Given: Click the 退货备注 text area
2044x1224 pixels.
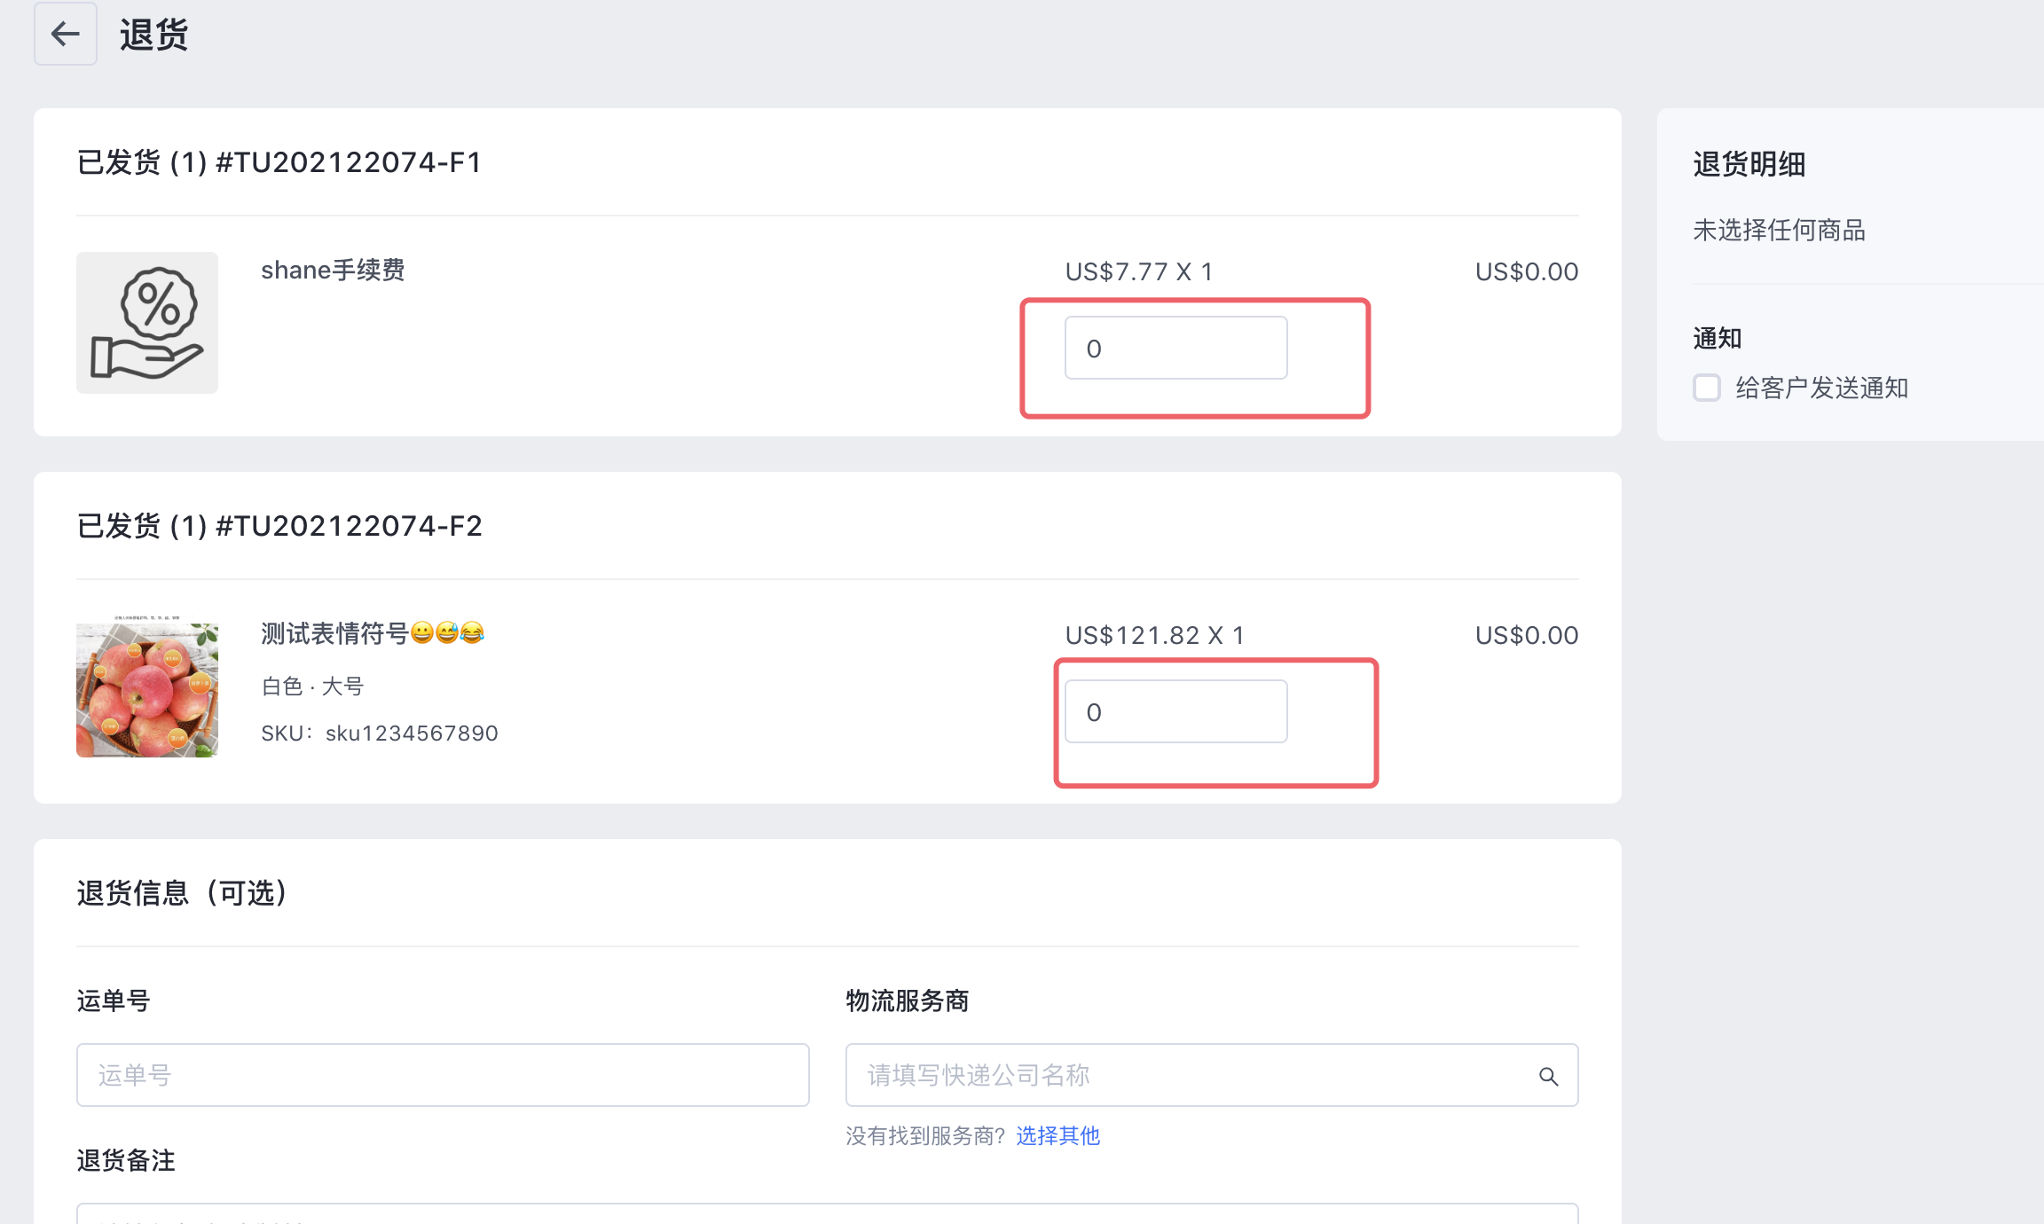Looking at the screenshot, I should (x=828, y=1213).
